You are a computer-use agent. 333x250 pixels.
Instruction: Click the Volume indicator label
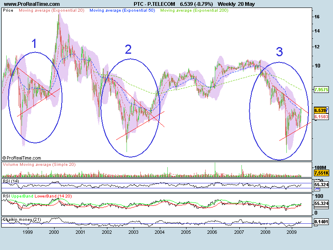[11, 165]
